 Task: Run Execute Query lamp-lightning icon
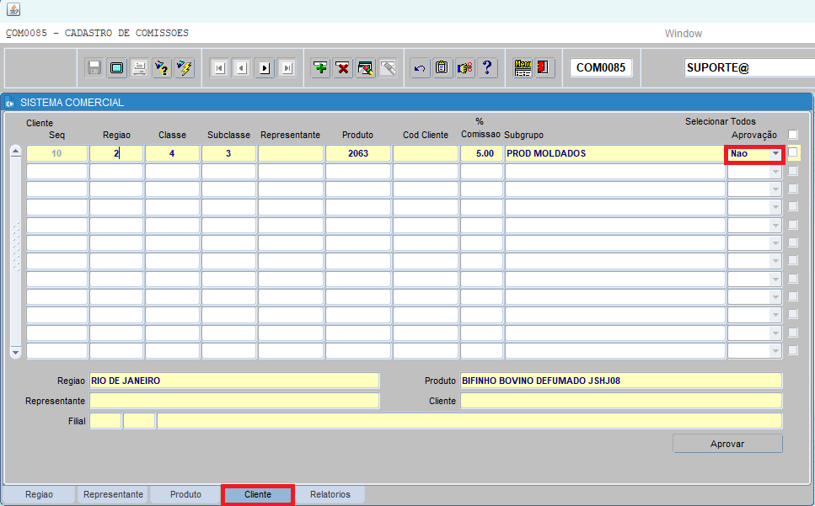pos(185,68)
